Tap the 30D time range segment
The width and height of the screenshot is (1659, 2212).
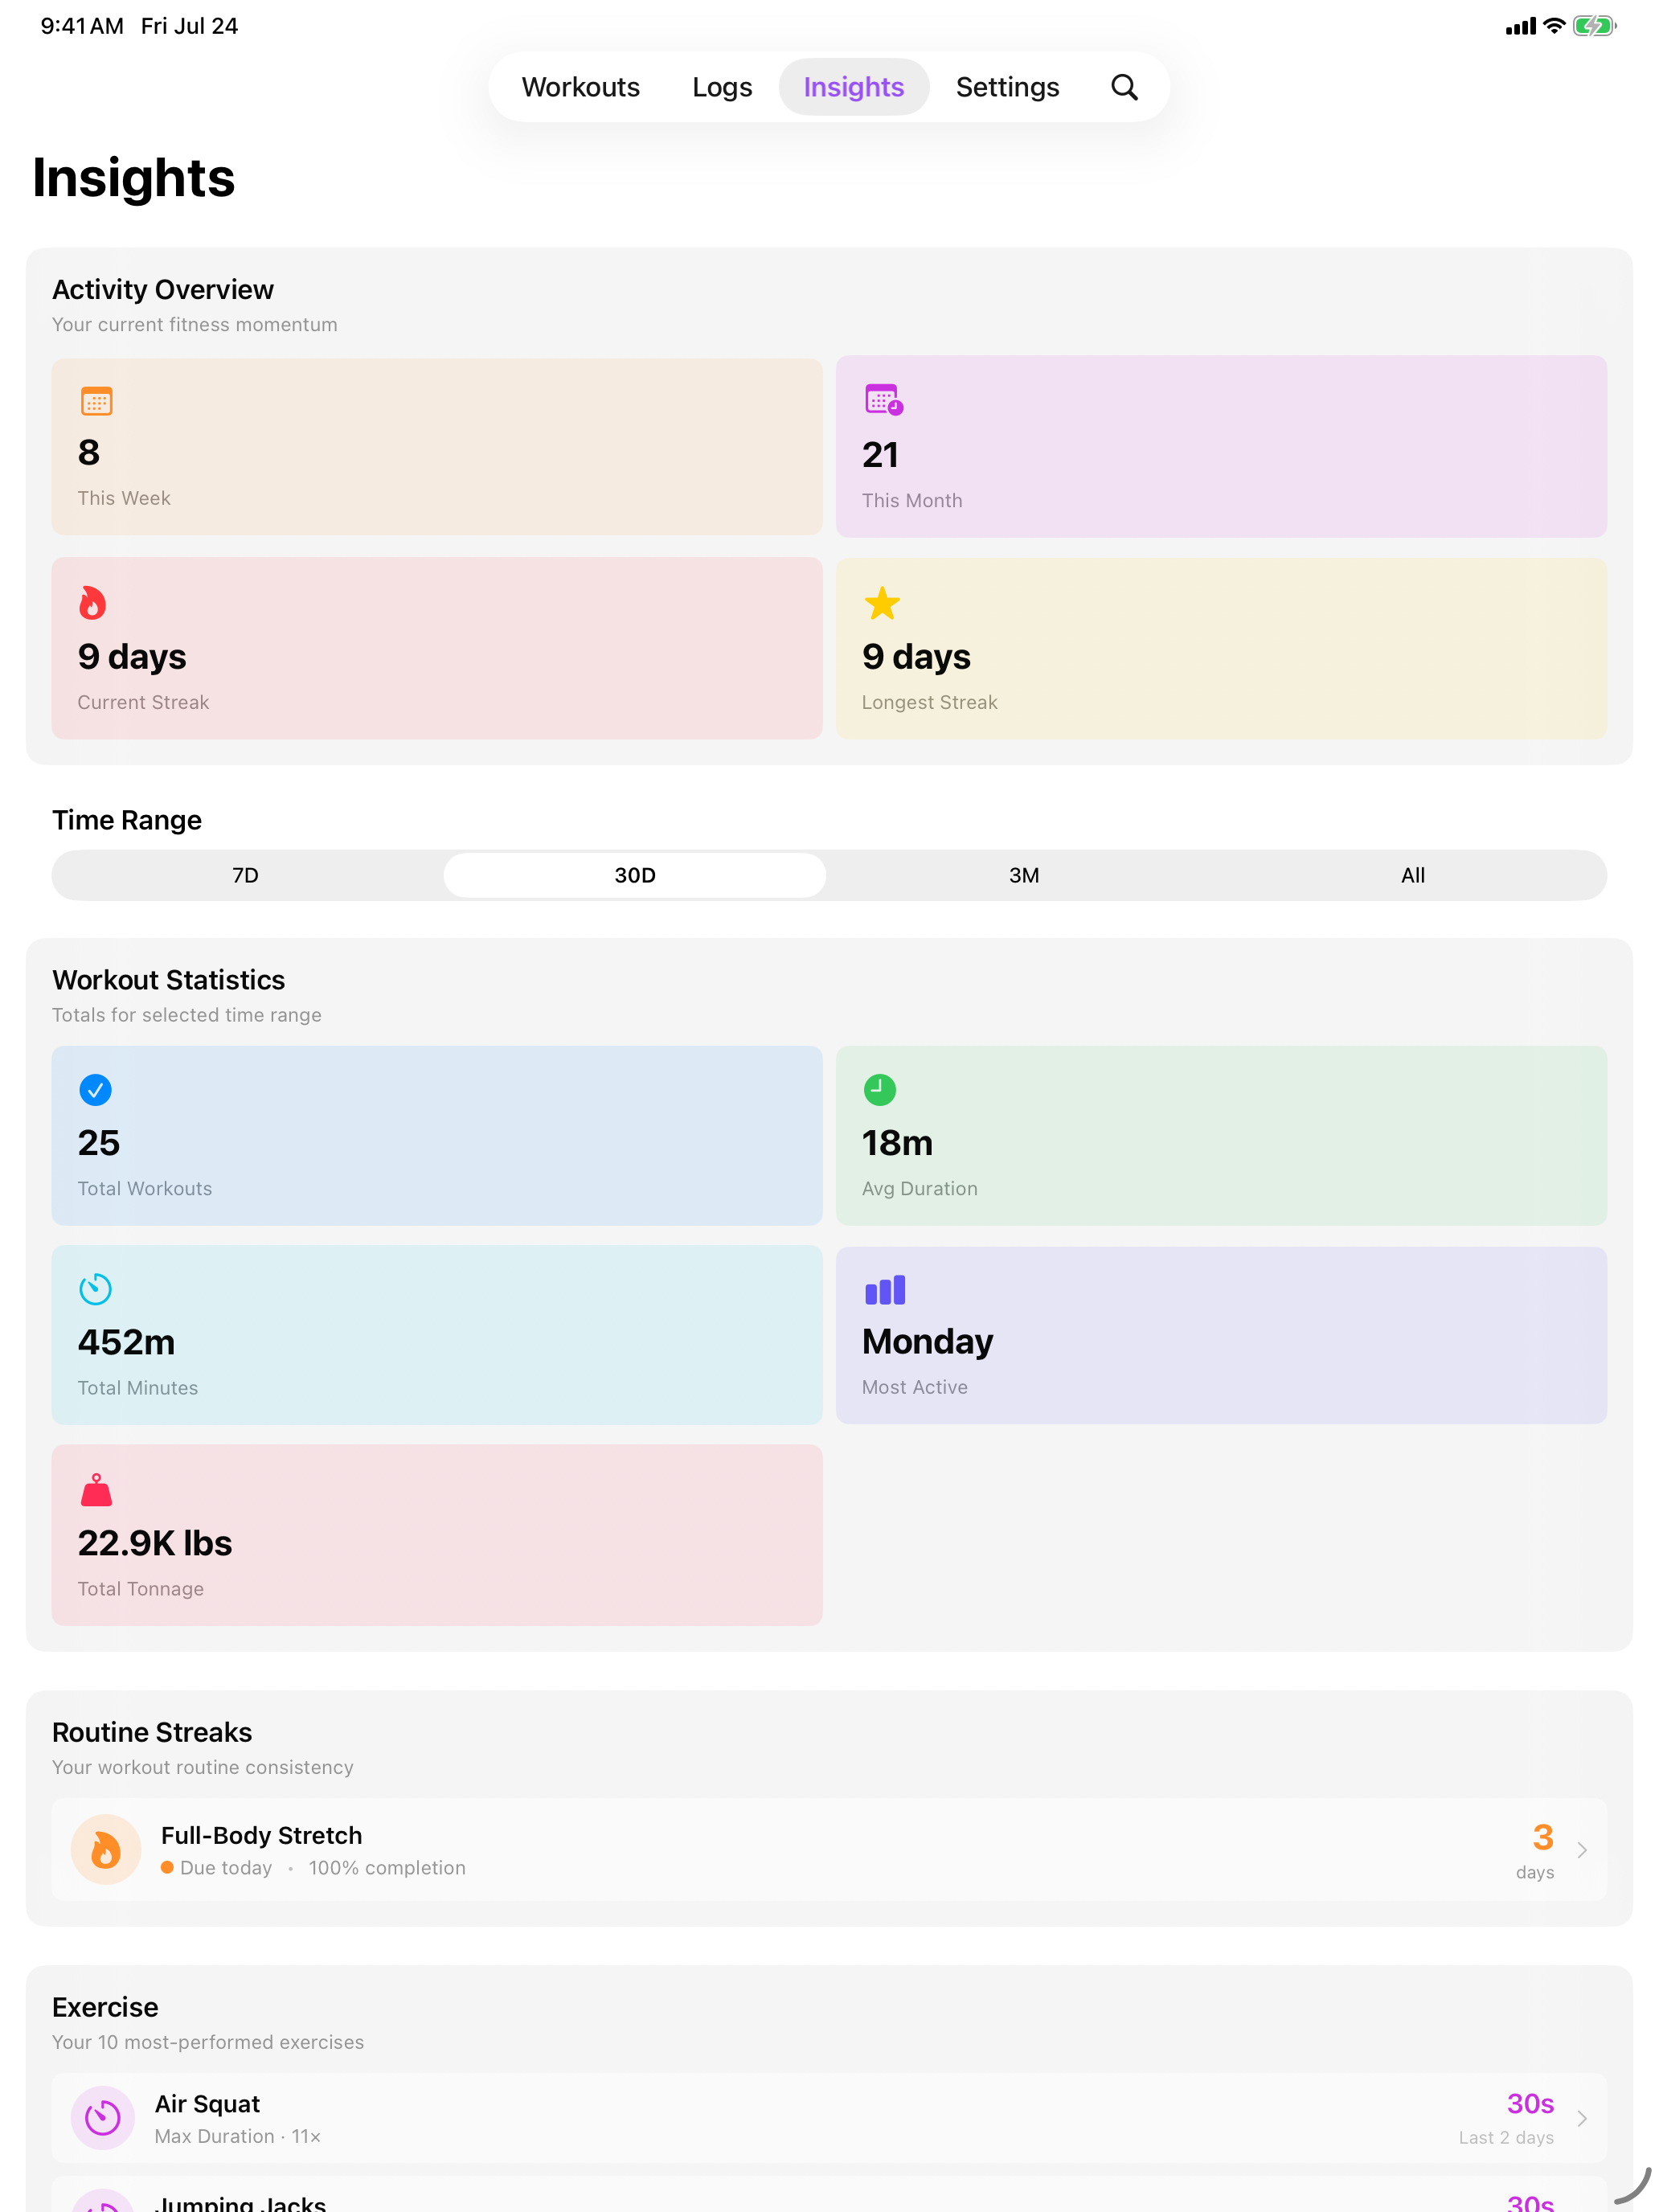coord(634,875)
